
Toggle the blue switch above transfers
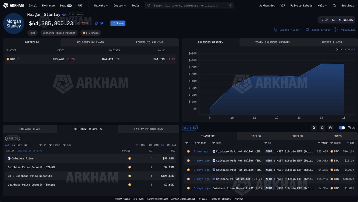(x=342, y=128)
